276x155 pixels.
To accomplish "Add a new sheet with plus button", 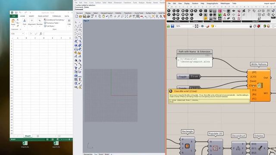I will point(38,136).
